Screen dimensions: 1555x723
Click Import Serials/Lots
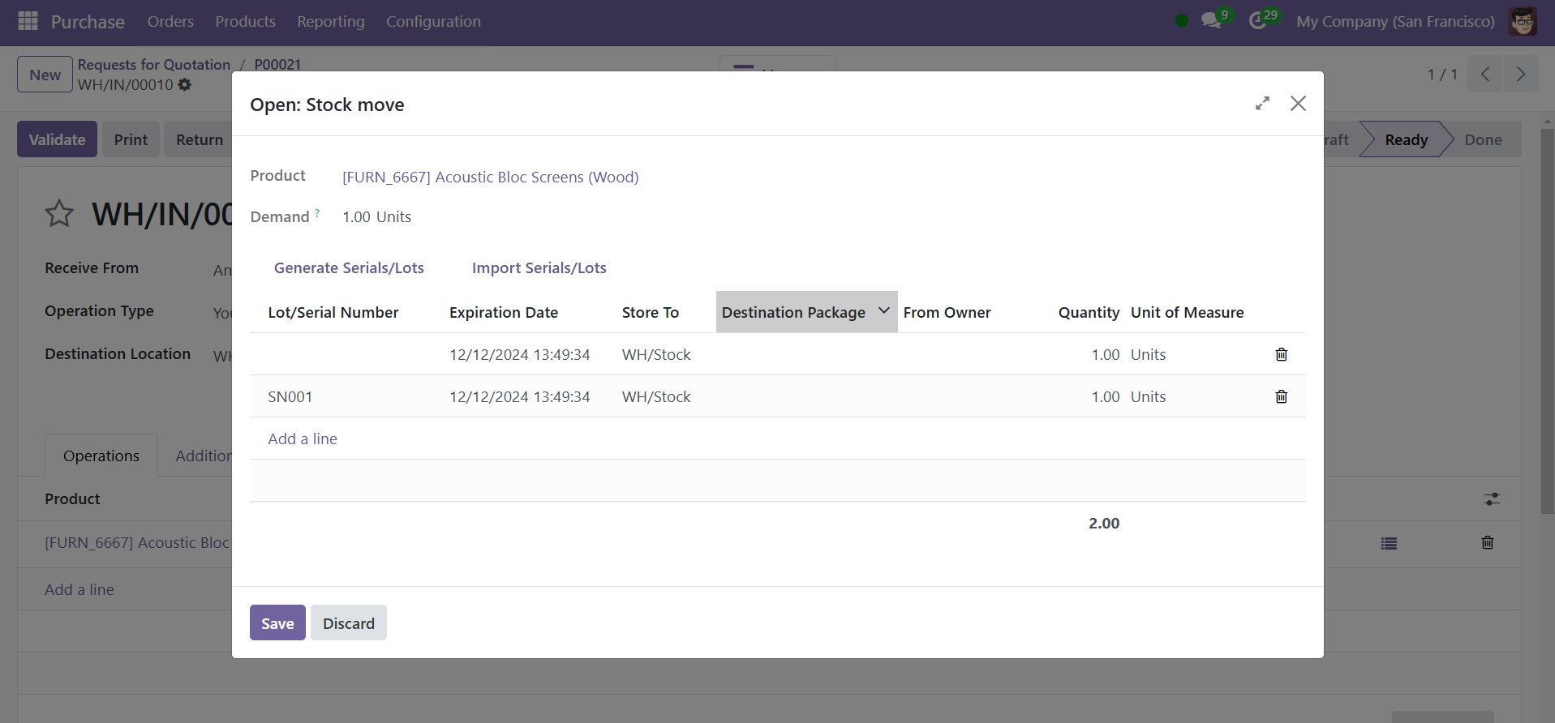539,267
